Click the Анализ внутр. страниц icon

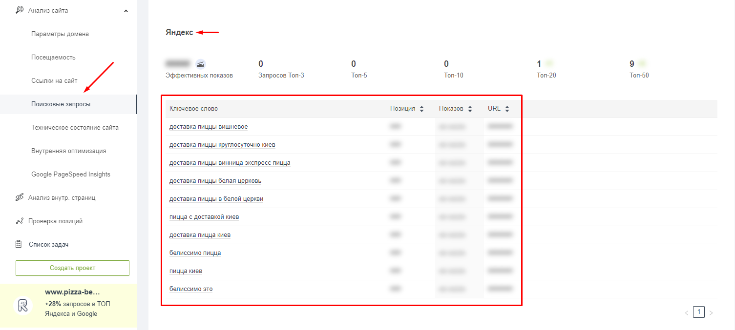(20, 197)
